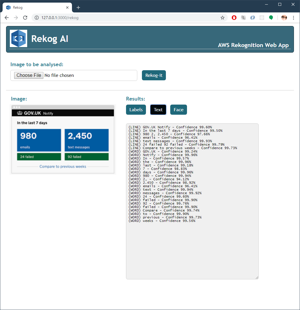Reload the page with refresh icon
This screenshot has height=310, width=300.
click(x=25, y=18)
